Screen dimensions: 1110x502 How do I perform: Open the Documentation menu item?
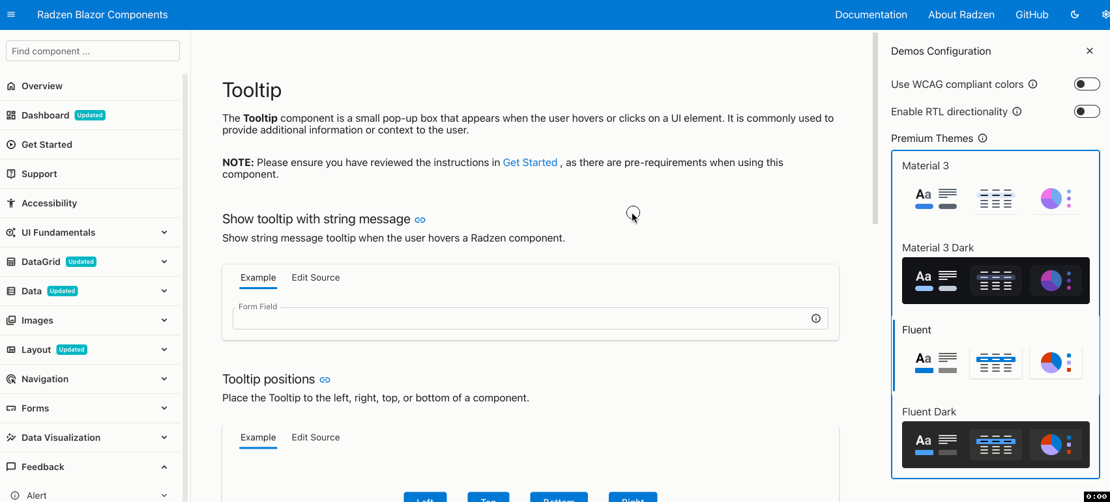click(871, 14)
